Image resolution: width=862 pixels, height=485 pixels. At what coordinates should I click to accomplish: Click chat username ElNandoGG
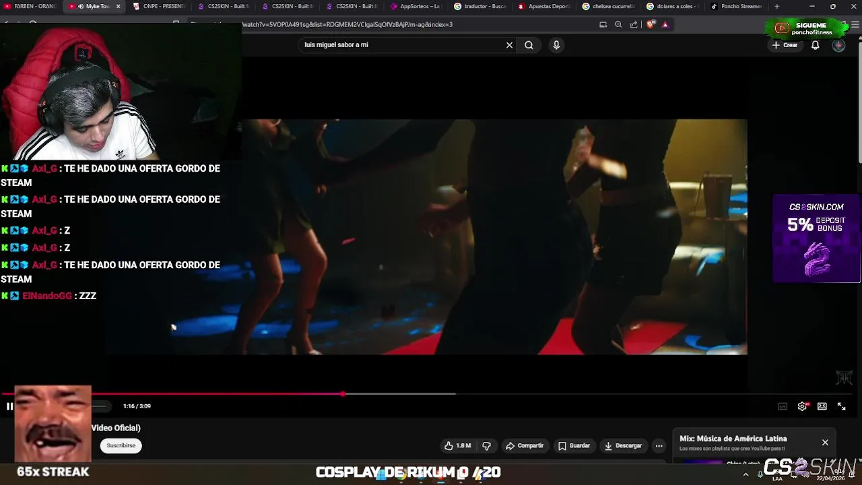(x=47, y=296)
